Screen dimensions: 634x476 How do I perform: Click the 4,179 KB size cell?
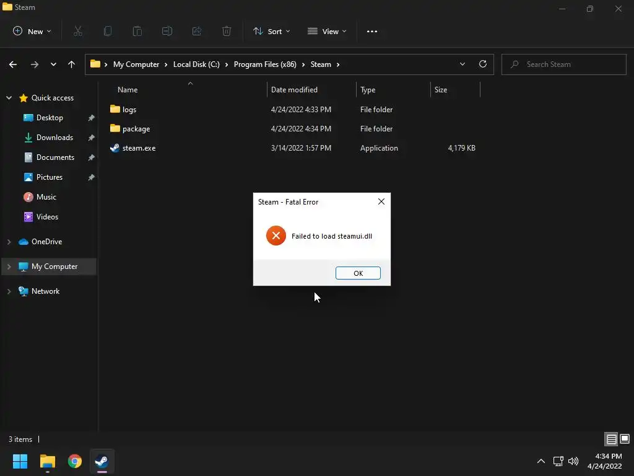click(x=461, y=148)
